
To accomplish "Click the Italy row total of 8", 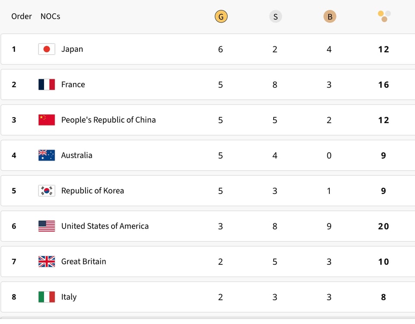I will [x=383, y=297].
